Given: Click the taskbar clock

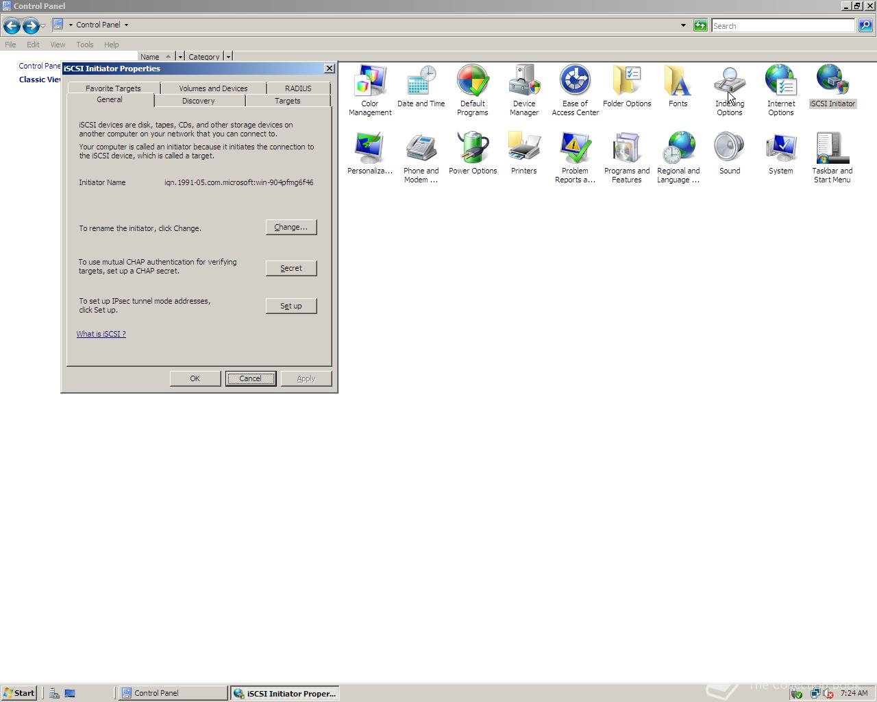Looking at the screenshot, I should coord(854,693).
